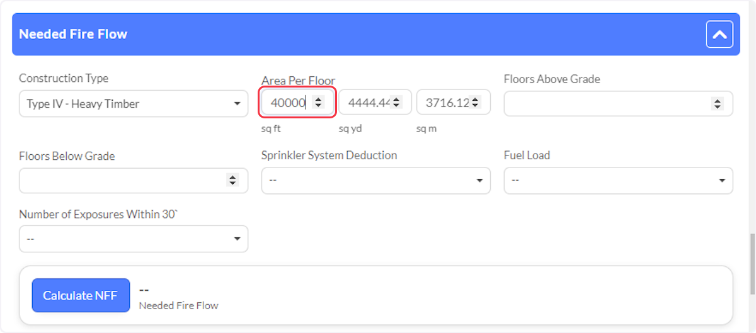Click the sq yd unit label

point(350,128)
